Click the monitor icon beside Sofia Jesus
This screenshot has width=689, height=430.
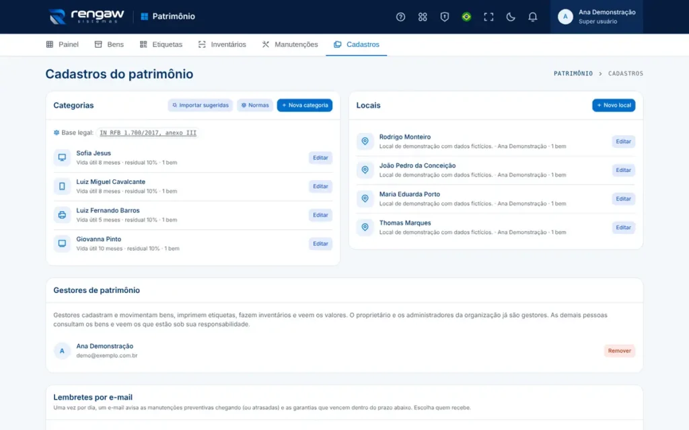click(x=62, y=157)
